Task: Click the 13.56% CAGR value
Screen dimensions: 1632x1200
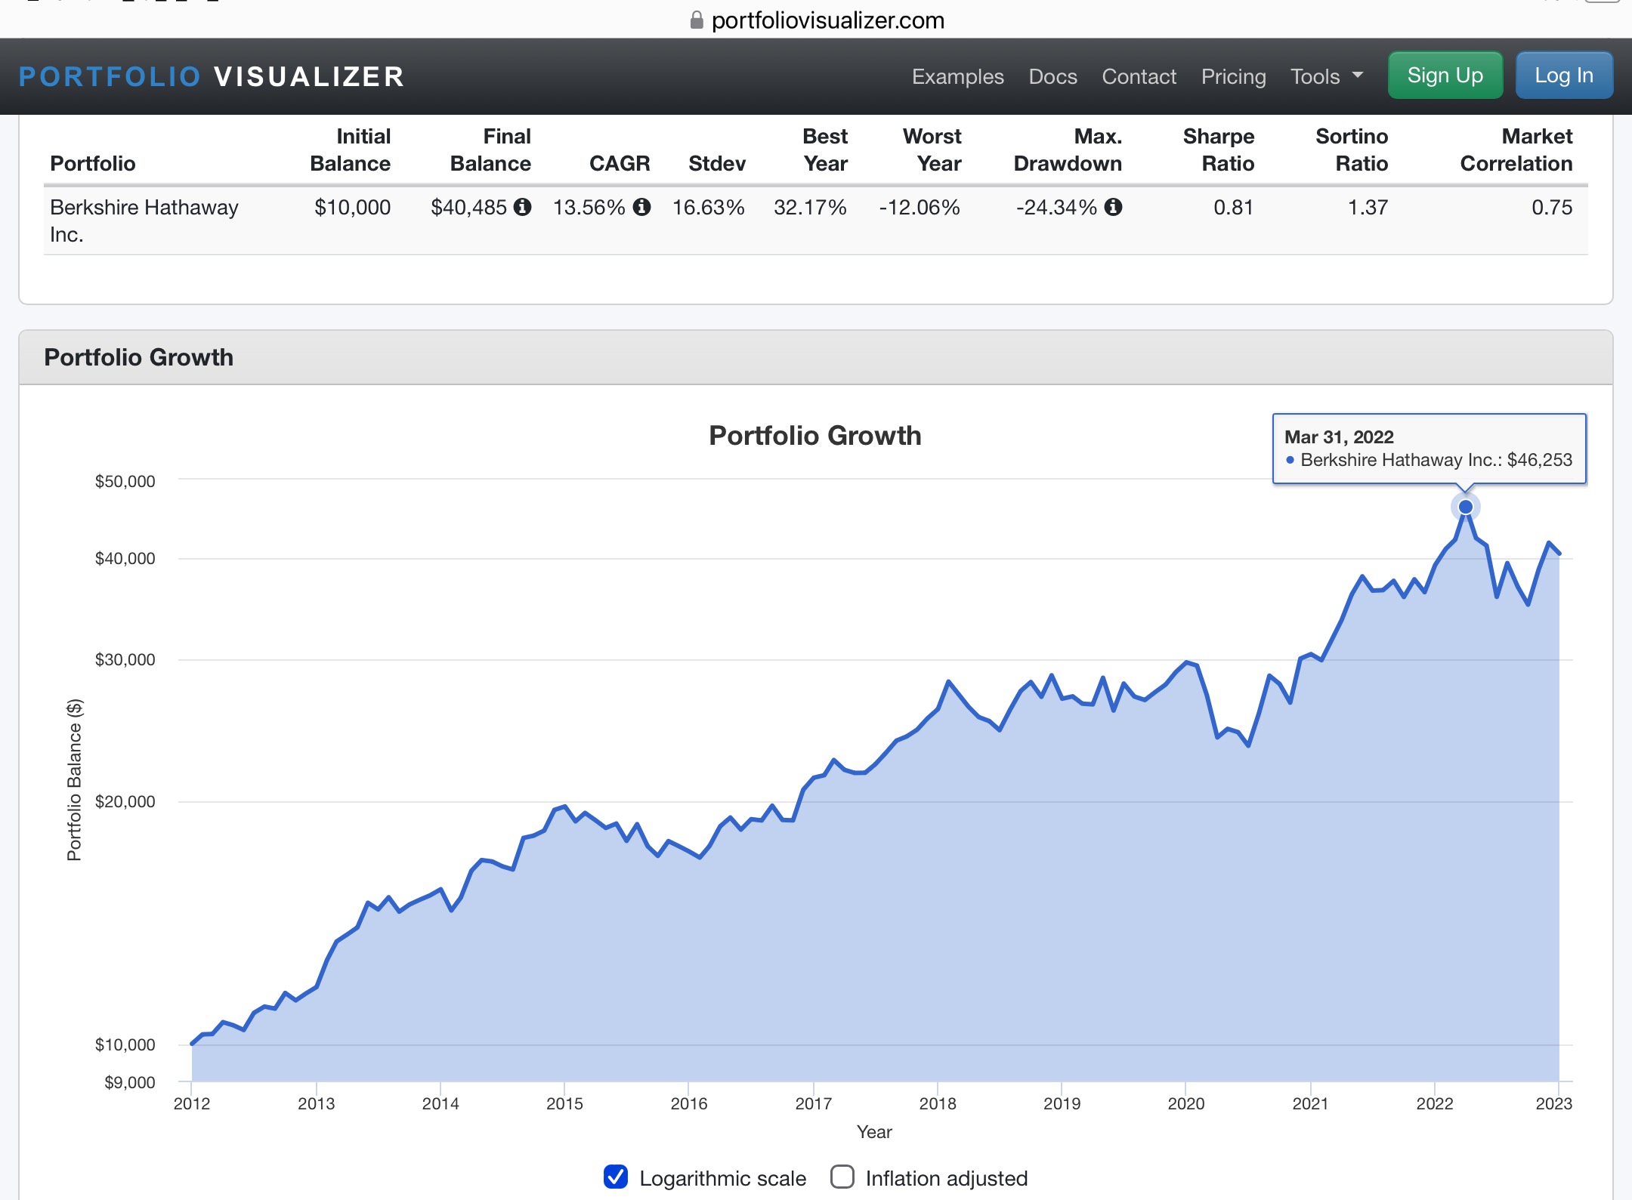Action: [x=589, y=207]
